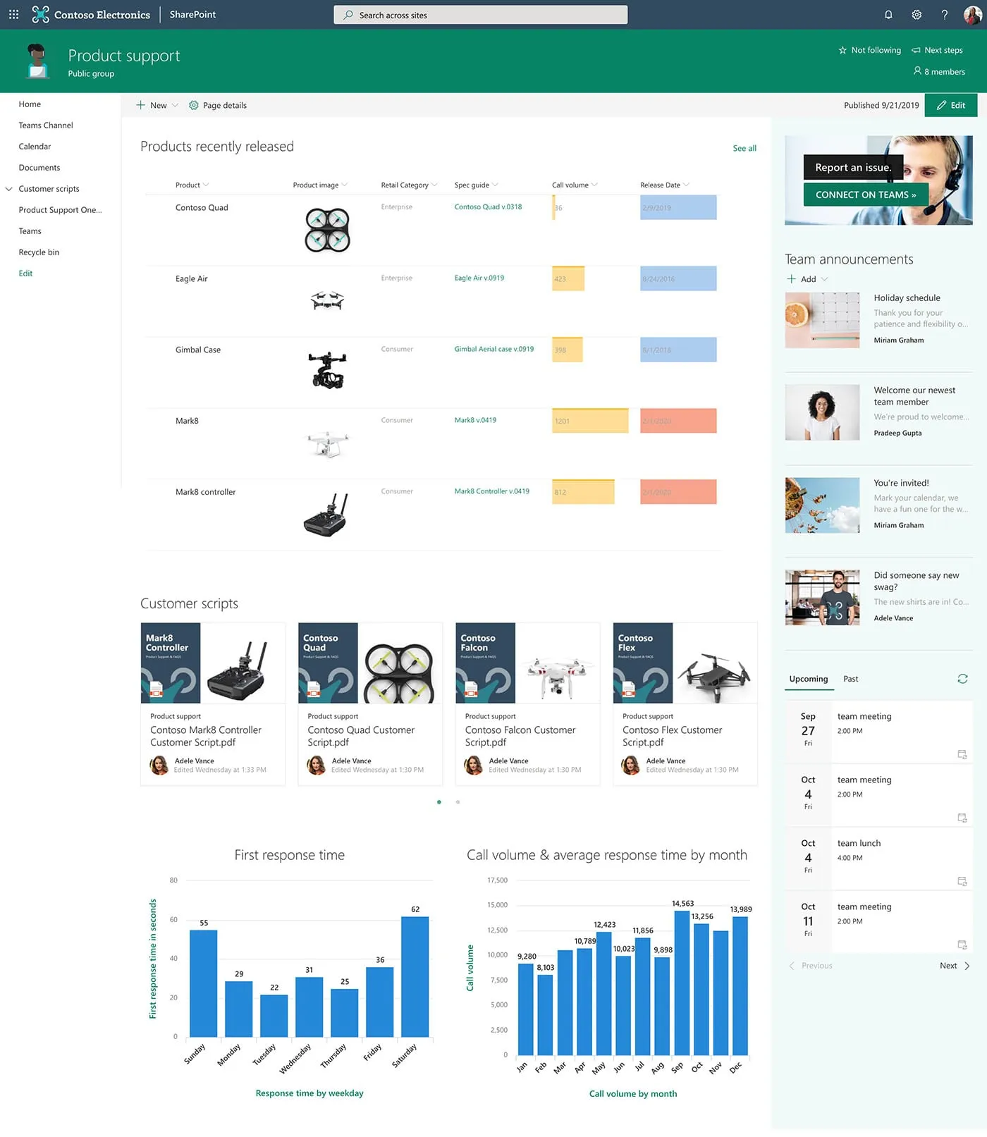Screen dimensions: 987x1137
Task: Add Sep 27 team meeting to calendar
Action: click(962, 754)
